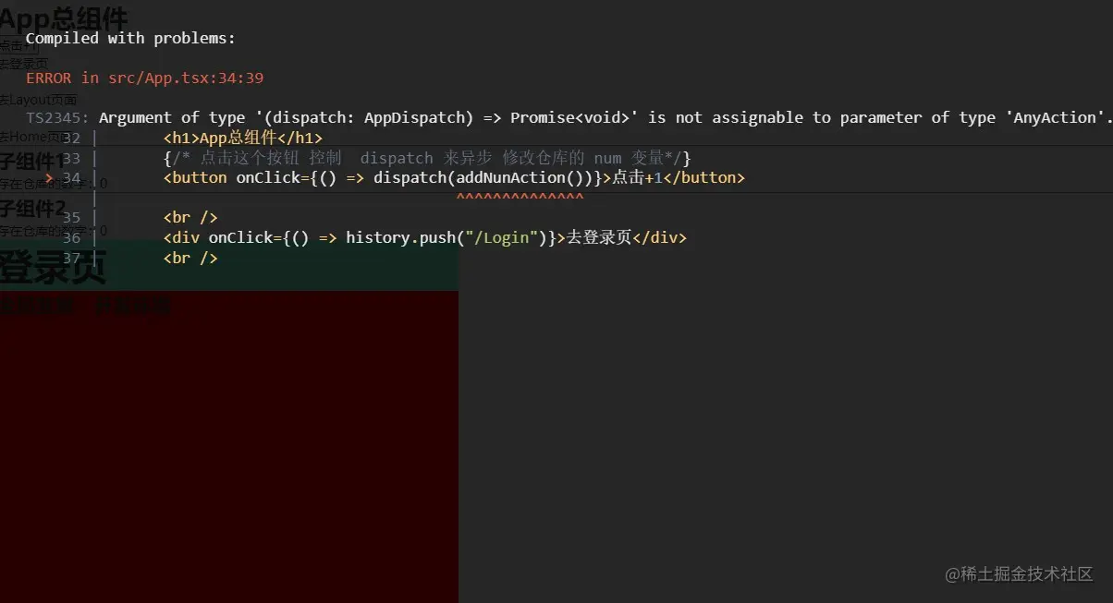The height and width of the screenshot is (603, 1113).
Task: Click the "登录页" heading
Action: (51, 268)
